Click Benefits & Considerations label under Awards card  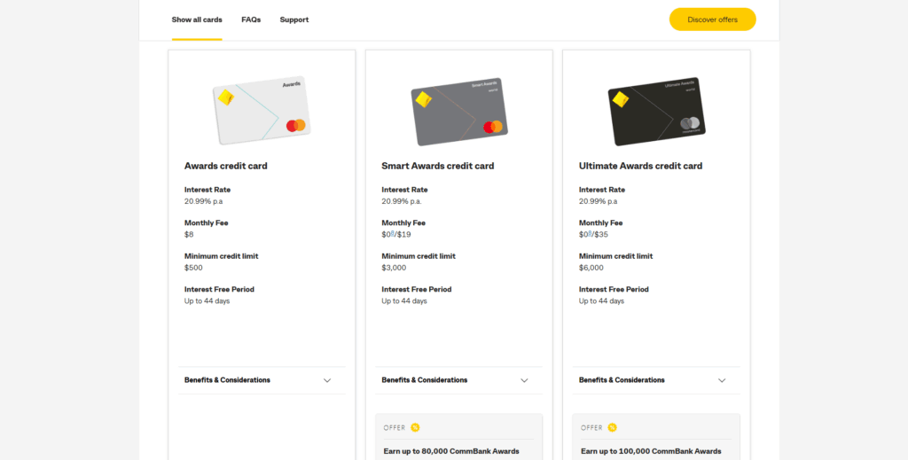[227, 380]
